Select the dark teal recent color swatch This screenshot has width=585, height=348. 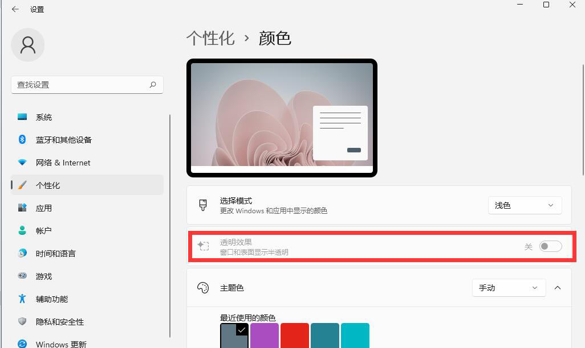point(325,335)
